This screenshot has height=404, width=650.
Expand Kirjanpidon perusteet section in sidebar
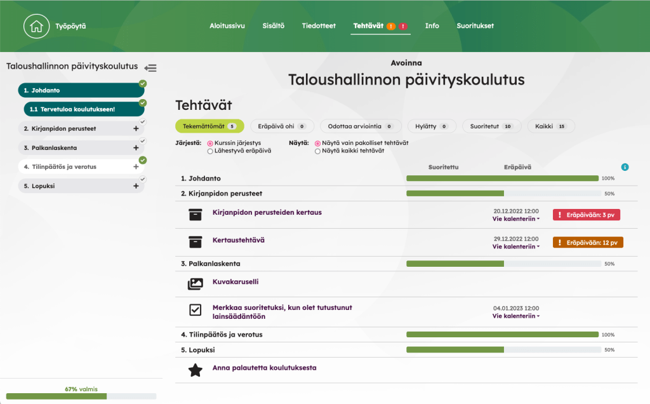click(136, 128)
